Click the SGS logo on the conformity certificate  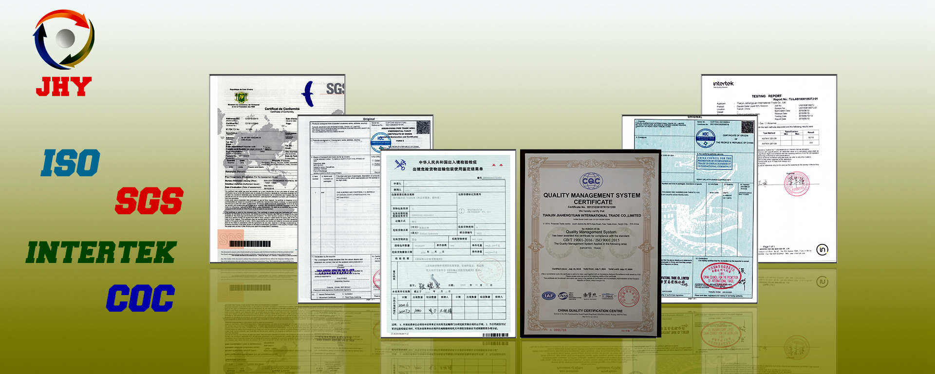(x=335, y=88)
